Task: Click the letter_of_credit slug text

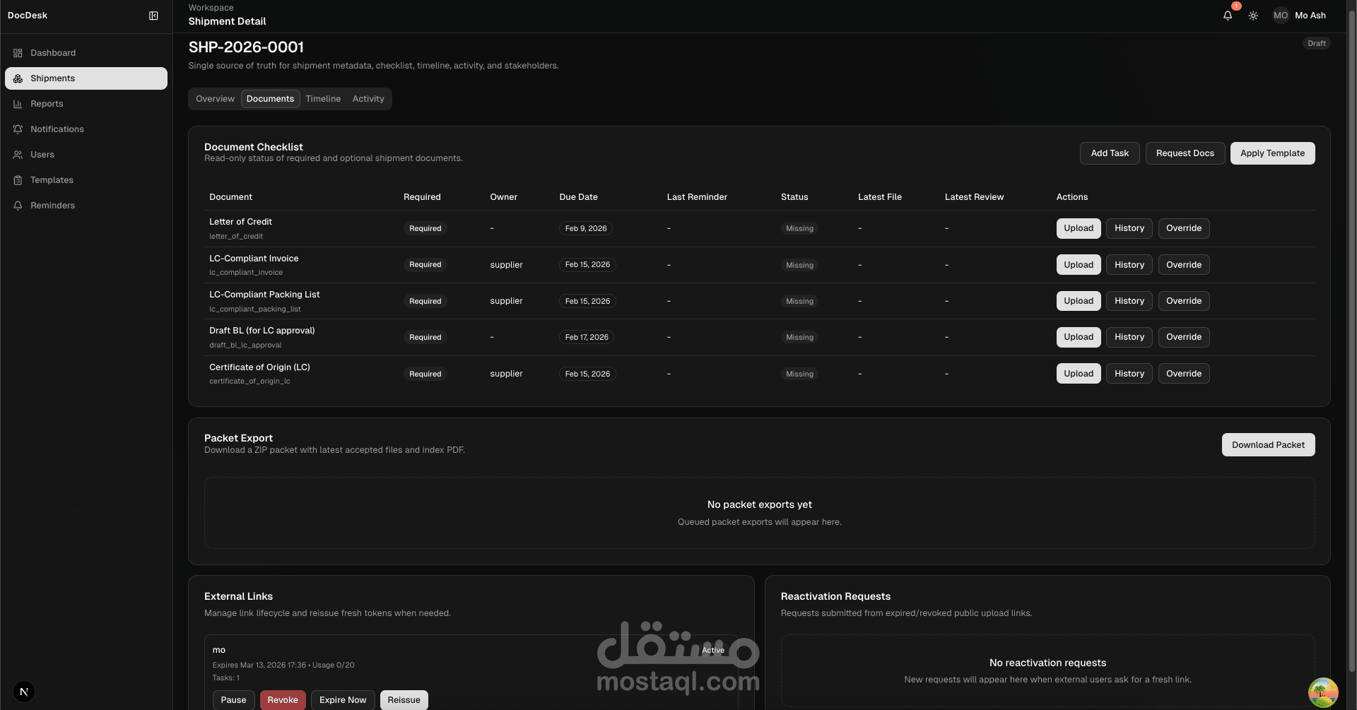Action: [x=236, y=237]
